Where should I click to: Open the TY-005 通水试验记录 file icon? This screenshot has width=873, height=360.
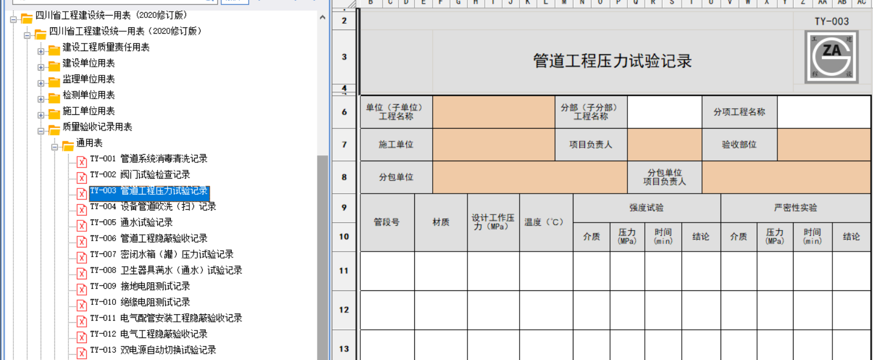[82, 226]
